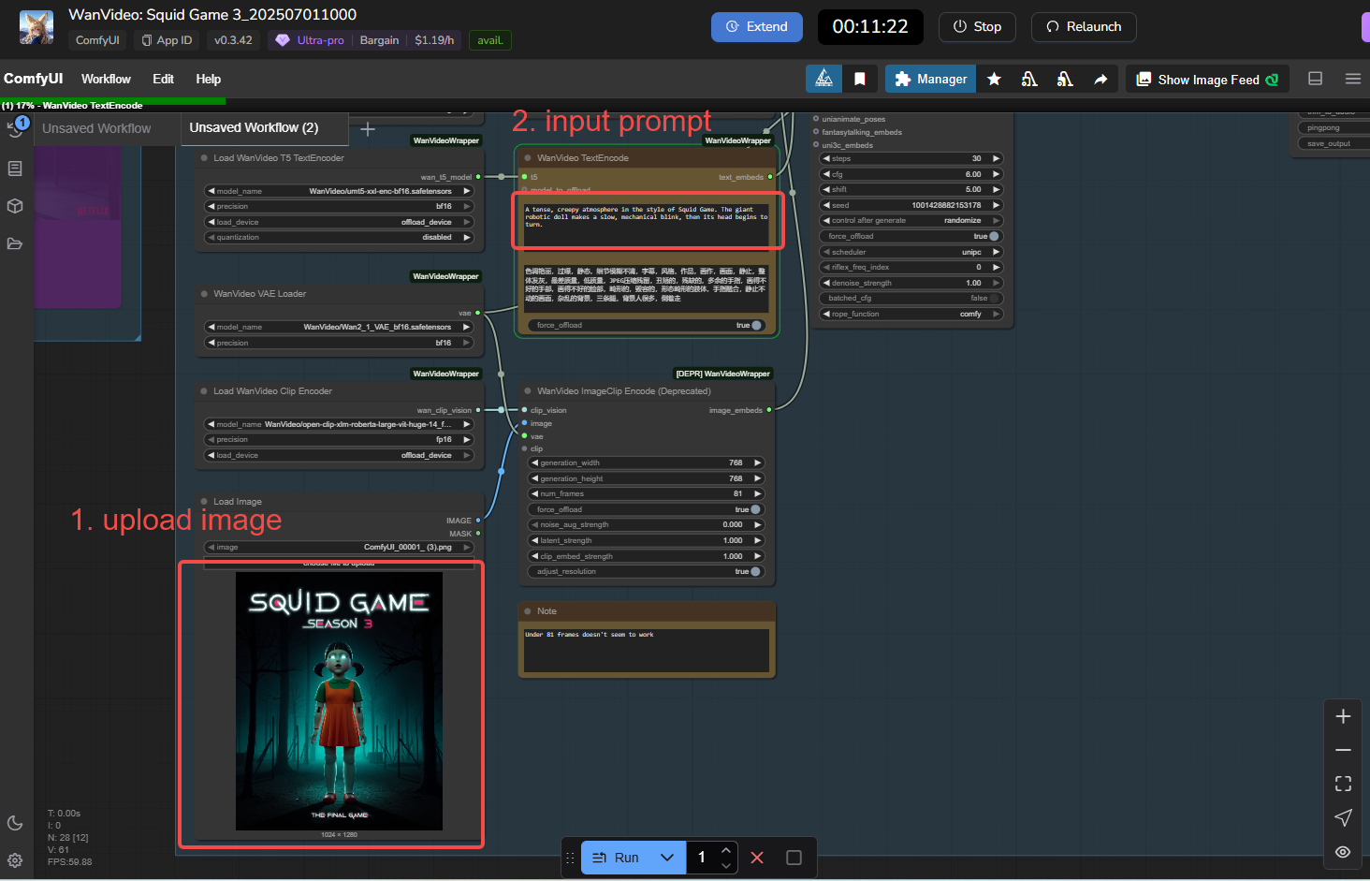Click the new workflow plus tab icon
1370x881 pixels.
(368, 129)
